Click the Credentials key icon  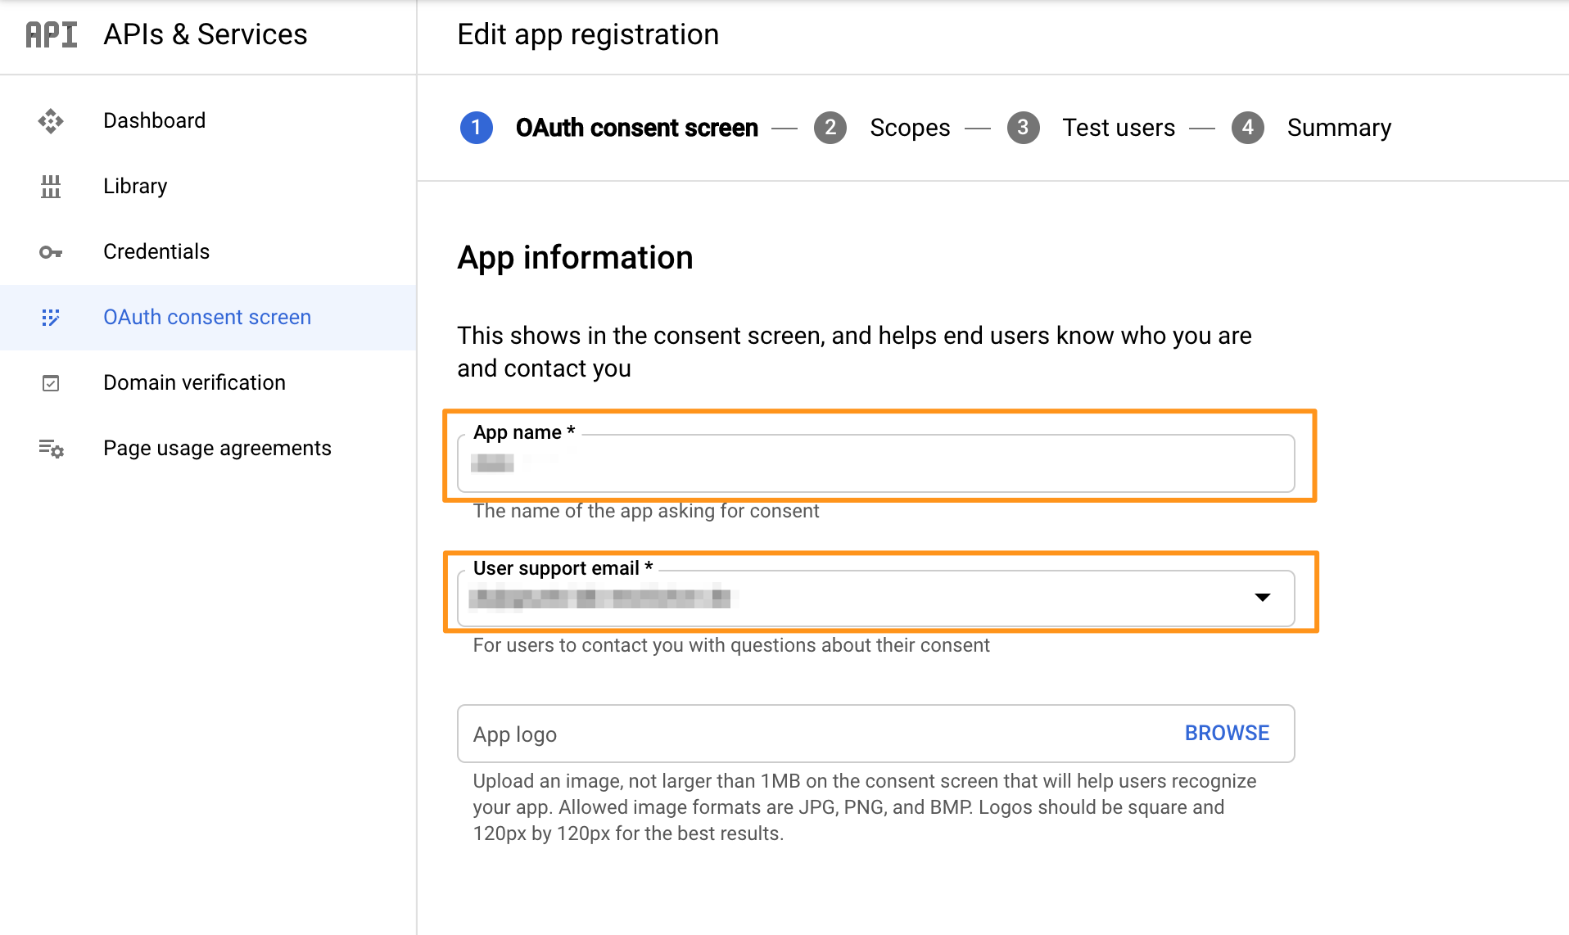coord(51,252)
